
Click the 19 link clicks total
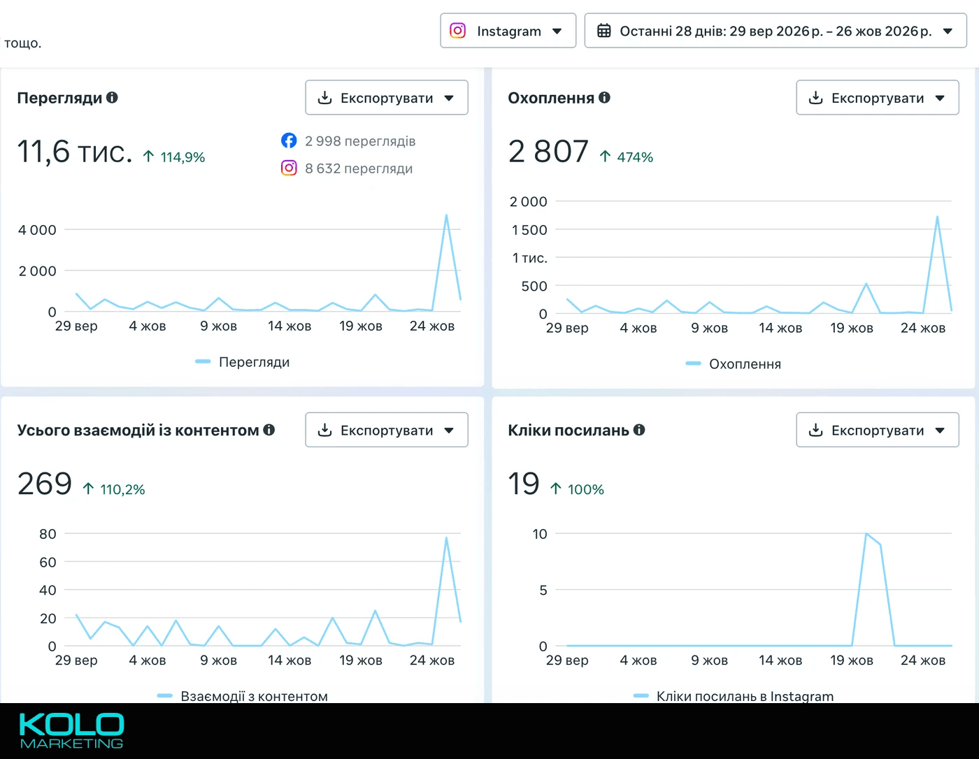tap(524, 484)
